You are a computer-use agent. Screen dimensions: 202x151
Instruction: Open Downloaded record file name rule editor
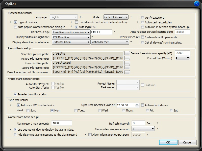coord(127,72)
